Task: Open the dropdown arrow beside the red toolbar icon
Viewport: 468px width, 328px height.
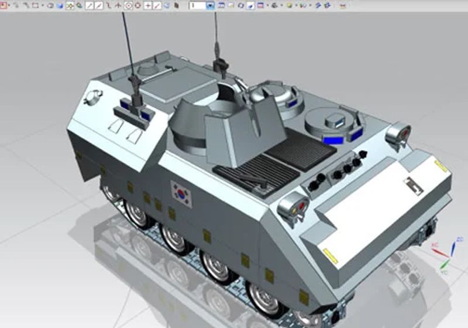Action: (x=9, y=5)
